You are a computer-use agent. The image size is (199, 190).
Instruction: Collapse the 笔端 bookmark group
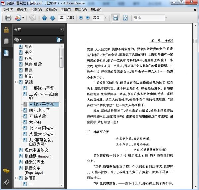(x=16, y=82)
